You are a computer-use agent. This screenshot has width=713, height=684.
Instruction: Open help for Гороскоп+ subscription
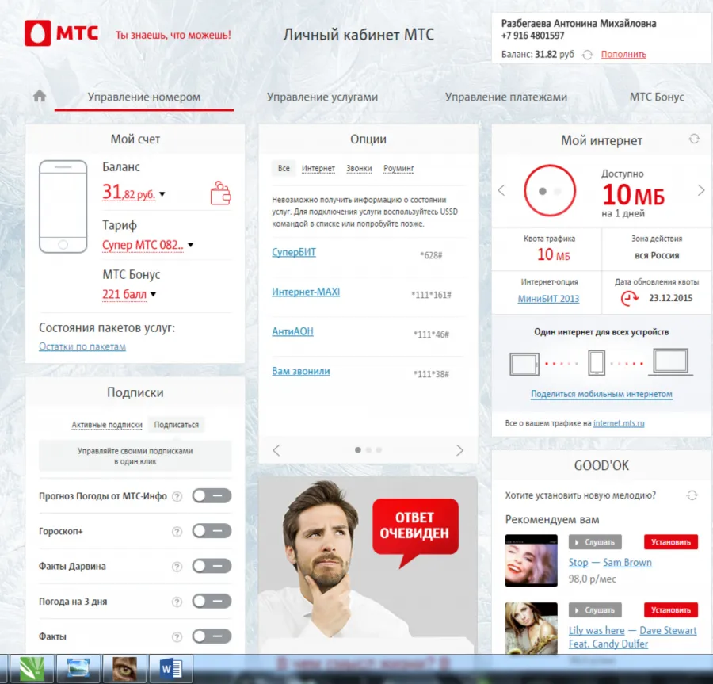click(x=177, y=532)
